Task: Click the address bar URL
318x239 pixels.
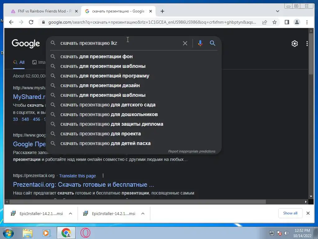Action: point(152,22)
